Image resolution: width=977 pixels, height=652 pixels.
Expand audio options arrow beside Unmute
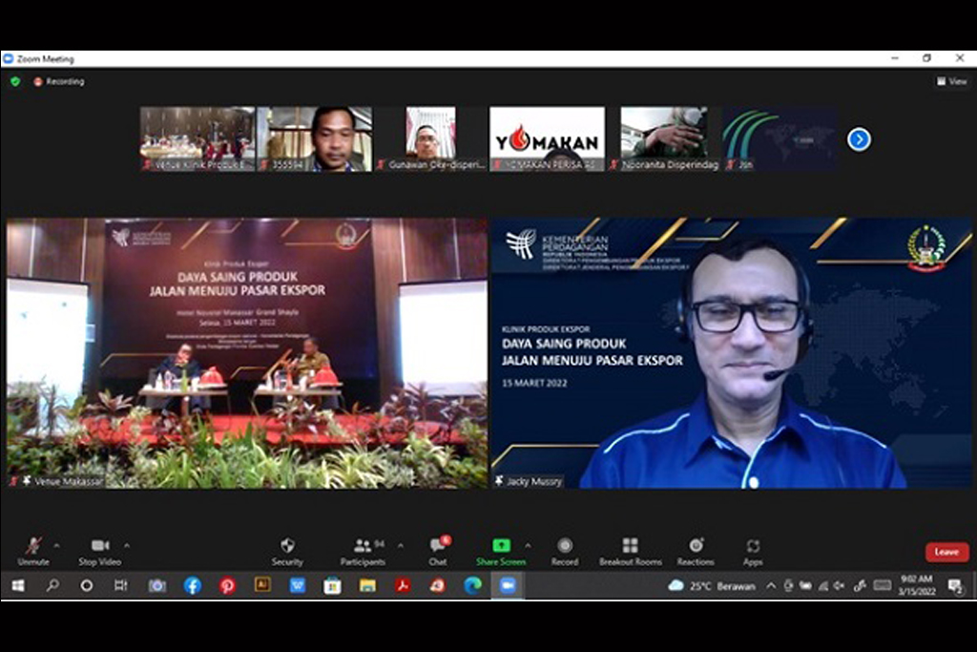tap(56, 546)
